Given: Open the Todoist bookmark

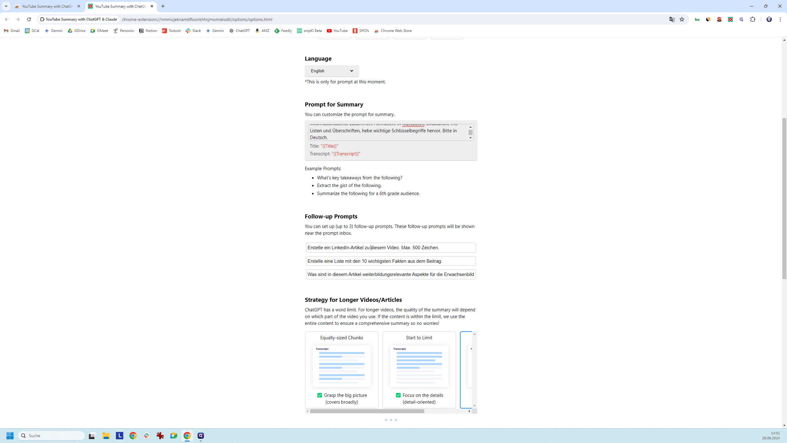Looking at the screenshot, I should (171, 31).
